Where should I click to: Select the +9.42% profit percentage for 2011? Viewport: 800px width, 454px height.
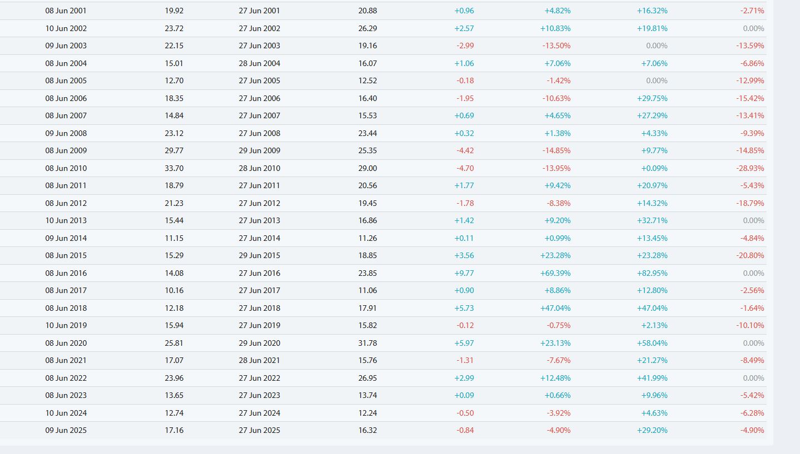tap(557, 185)
